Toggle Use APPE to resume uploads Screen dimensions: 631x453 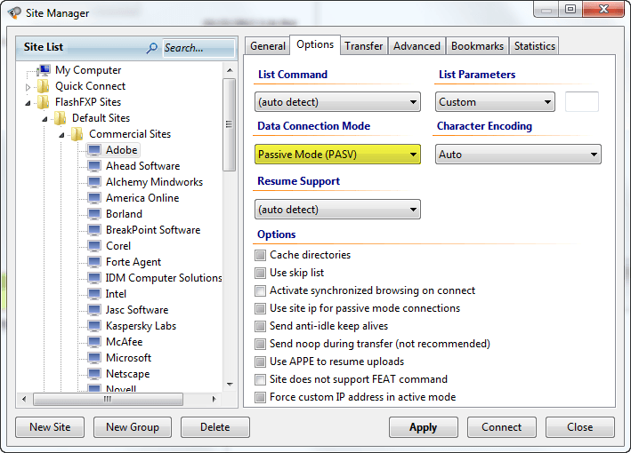point(261,362)
